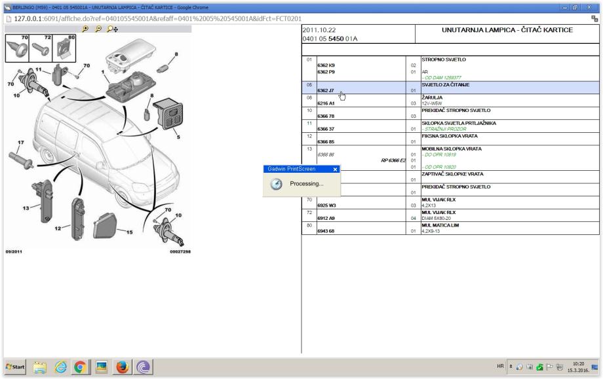Click replacement part RP 6366 E2
This screenshot has width=603, height=379.
(393, 160)
